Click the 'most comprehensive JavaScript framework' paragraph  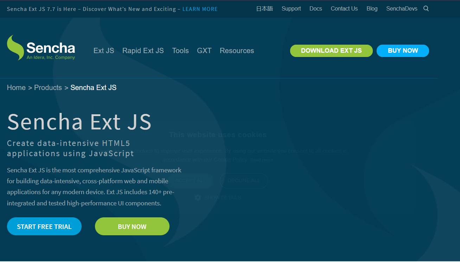coord(94,187)
